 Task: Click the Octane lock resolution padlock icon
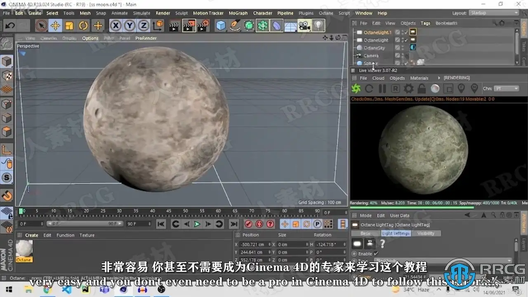(422, 89)
